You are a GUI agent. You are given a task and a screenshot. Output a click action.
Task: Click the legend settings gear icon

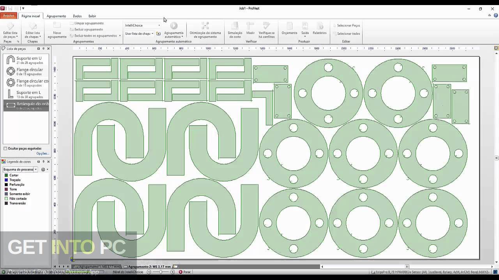click(x=43, y=170)
